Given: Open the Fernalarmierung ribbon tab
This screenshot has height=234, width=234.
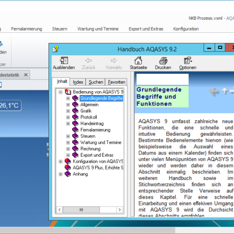Looking at the screenshot, I should click(27, 29).
